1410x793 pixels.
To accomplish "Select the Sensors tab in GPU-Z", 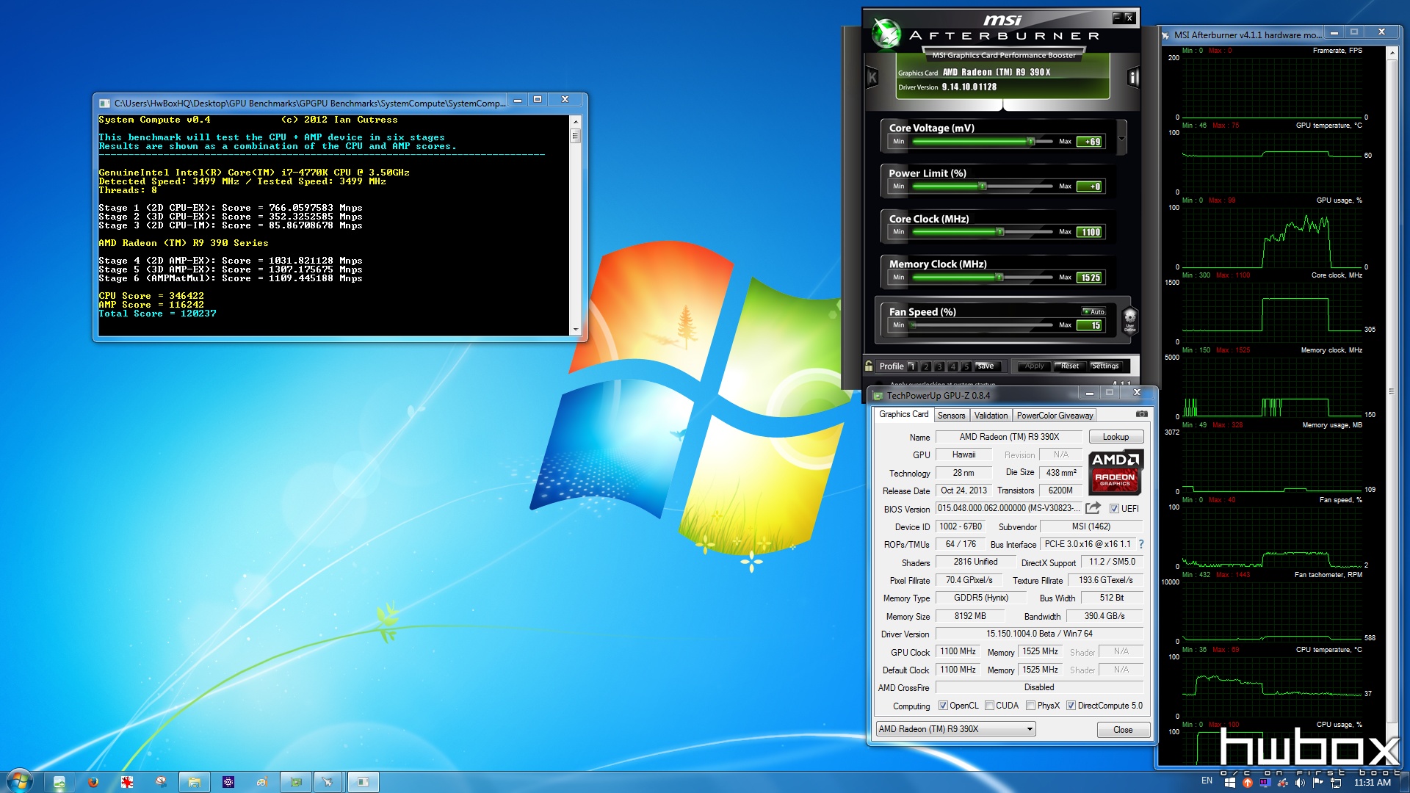I will (x=951, y=416).
